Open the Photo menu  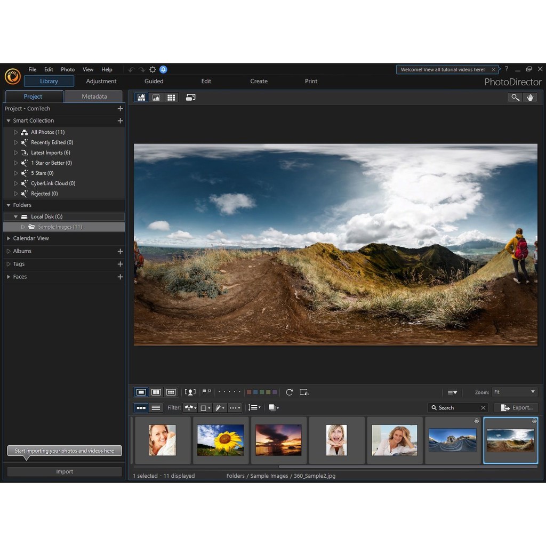(x=68, y=69)
